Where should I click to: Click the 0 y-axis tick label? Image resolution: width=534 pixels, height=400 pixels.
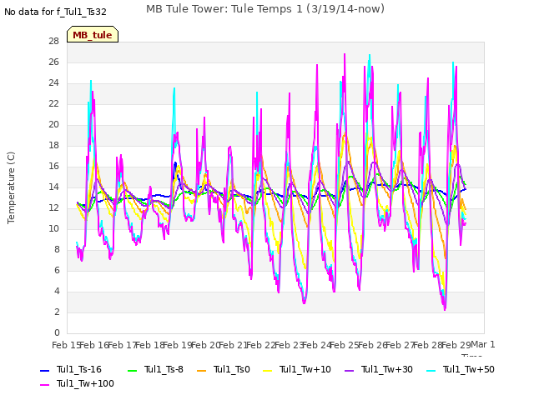pyautogui.click(x=57, y=332)
